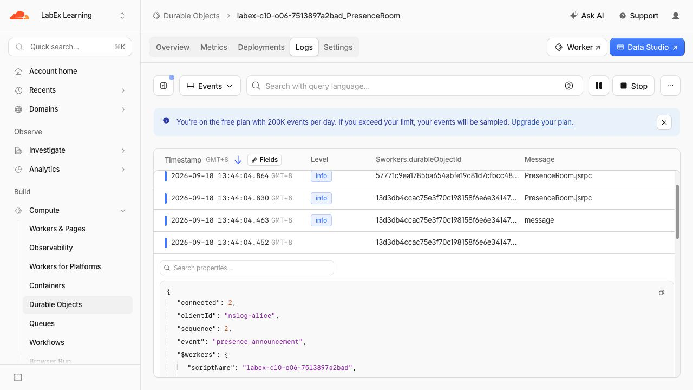Click the query help question-mark icon
The image size is (693, 390).
tap(569, 86)
